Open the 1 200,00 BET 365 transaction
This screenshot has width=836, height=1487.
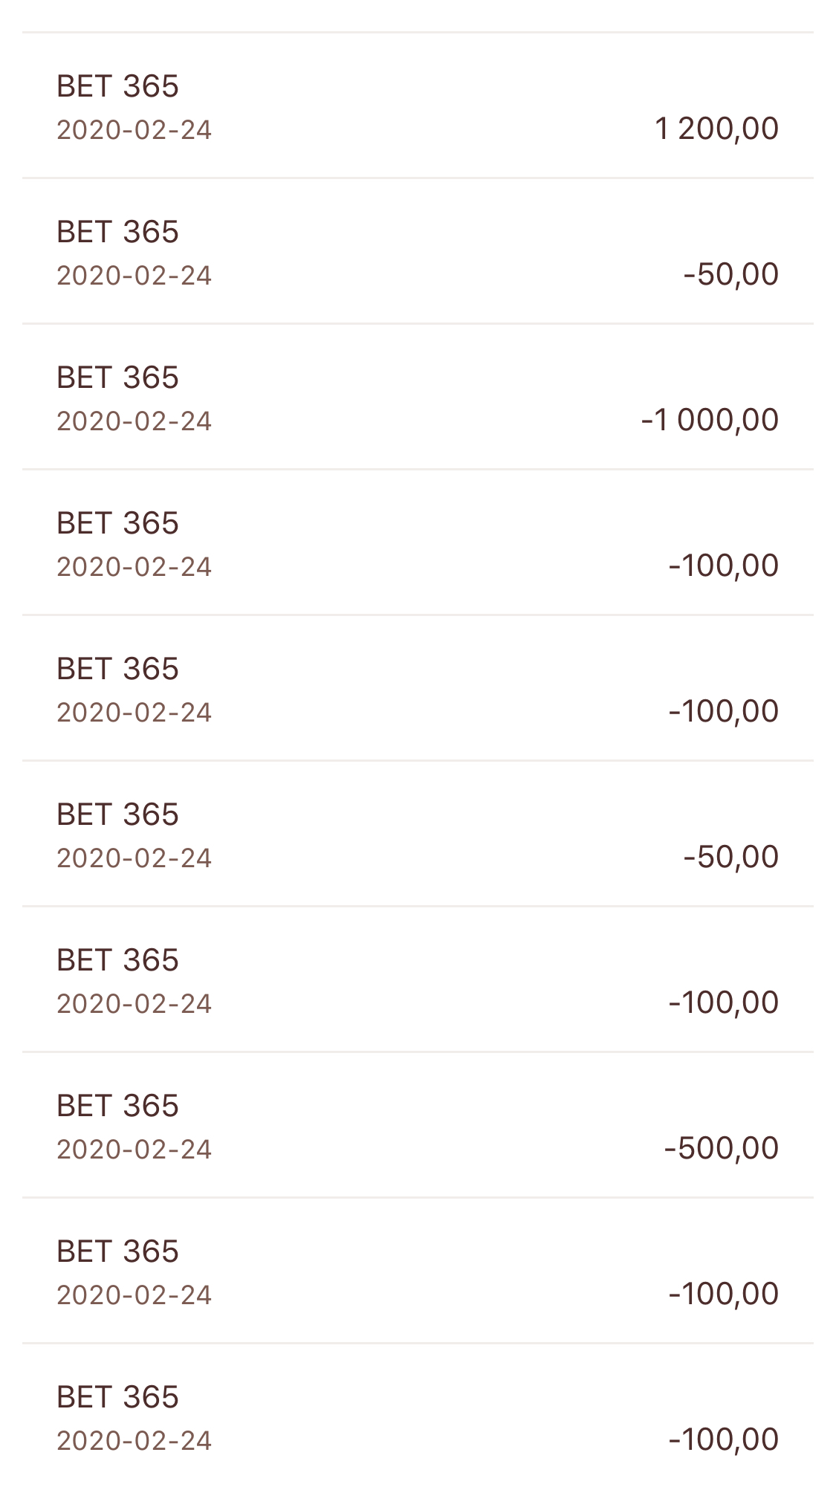(418, 106)
